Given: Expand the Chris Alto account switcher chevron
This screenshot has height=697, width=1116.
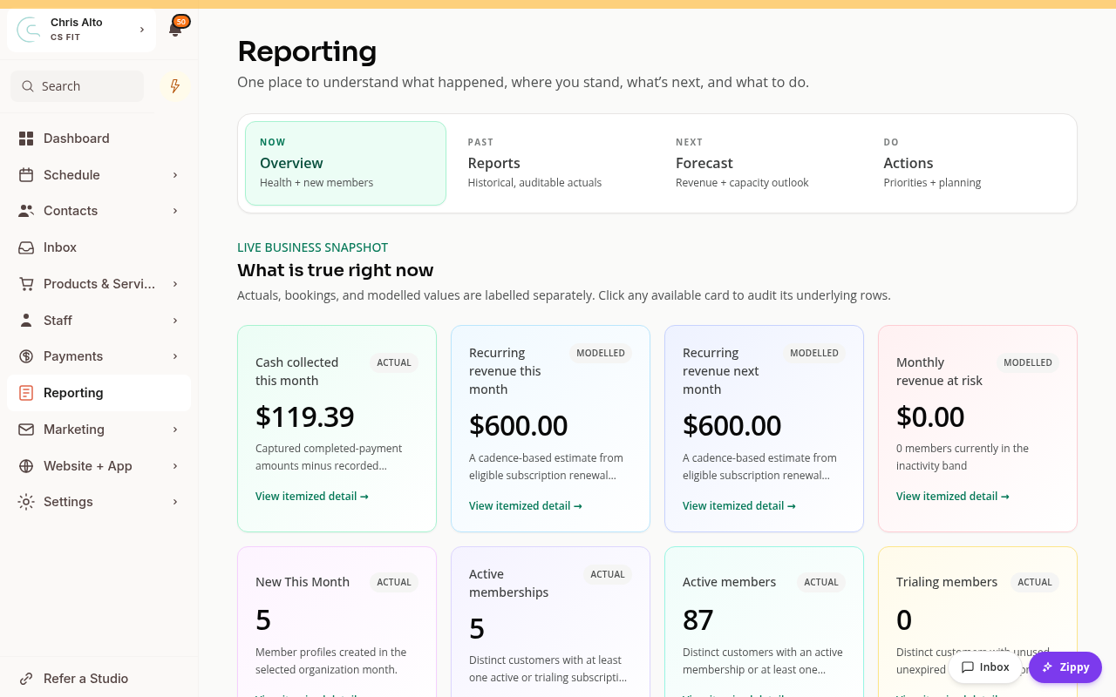Looking at the screenshot, I should click(142, 30).
